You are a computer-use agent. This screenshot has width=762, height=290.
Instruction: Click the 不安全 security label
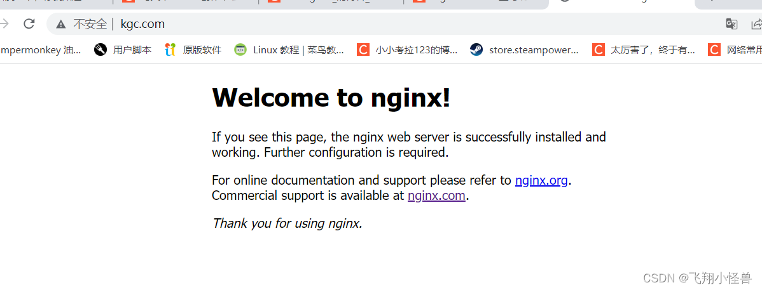90,24
